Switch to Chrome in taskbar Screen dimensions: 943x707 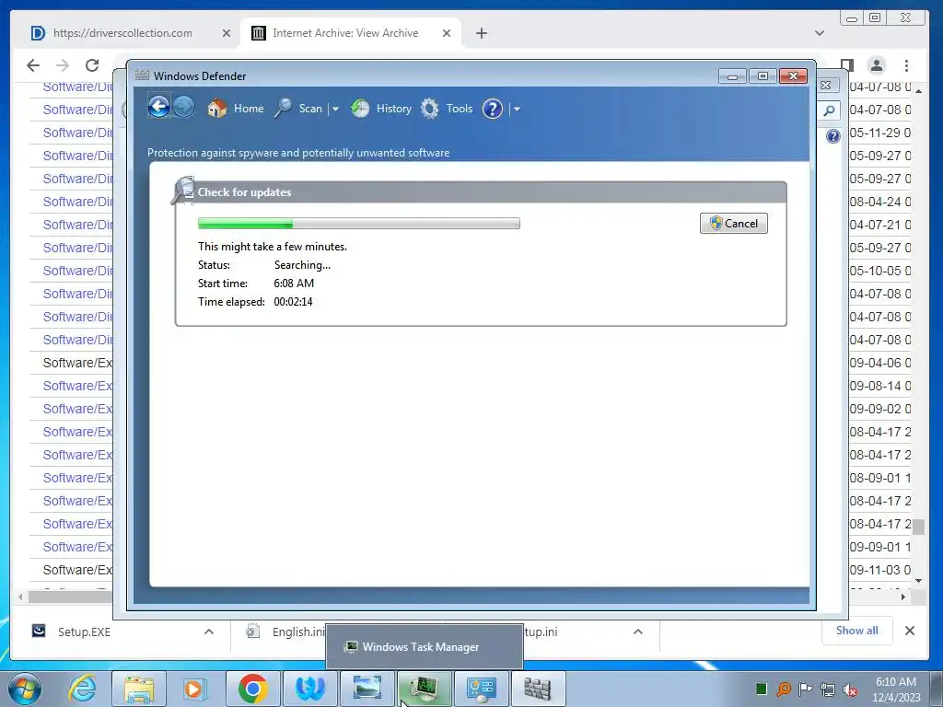252,689
